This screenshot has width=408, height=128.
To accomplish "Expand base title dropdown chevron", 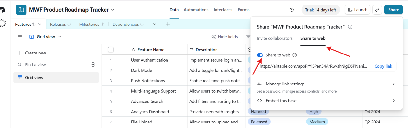I will 113,10.
